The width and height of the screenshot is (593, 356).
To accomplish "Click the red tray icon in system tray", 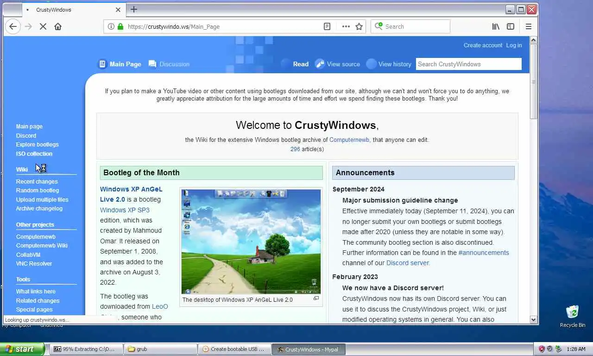I will point(542,349).
